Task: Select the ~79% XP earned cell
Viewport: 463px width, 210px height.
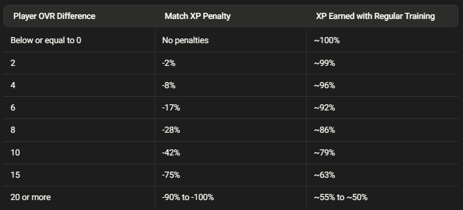Action: [324, 153]
